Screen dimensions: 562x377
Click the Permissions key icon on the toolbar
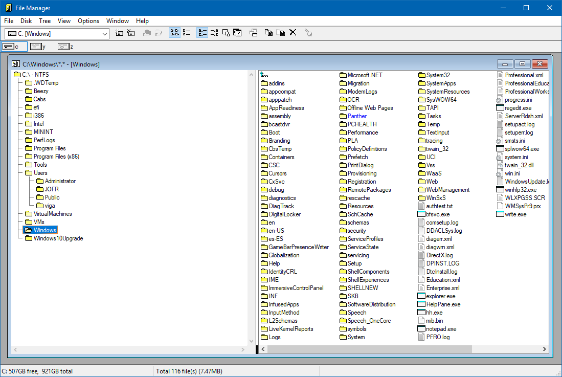308,32
